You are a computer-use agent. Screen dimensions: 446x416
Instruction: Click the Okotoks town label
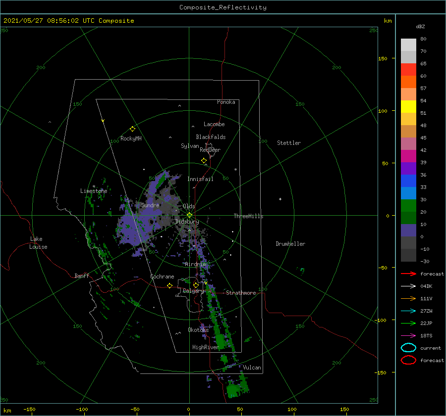(198, 329)
